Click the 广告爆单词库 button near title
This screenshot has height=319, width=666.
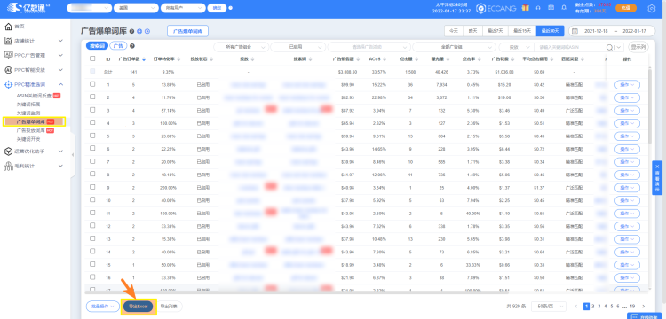[x=187, y=31]
